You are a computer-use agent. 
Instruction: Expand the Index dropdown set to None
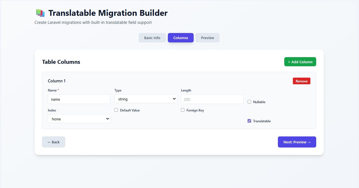[79, 119]
